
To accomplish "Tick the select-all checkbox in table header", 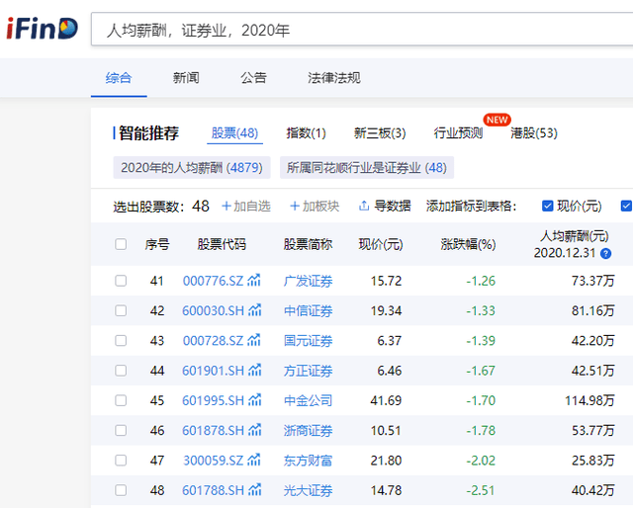I will (121, 244).
